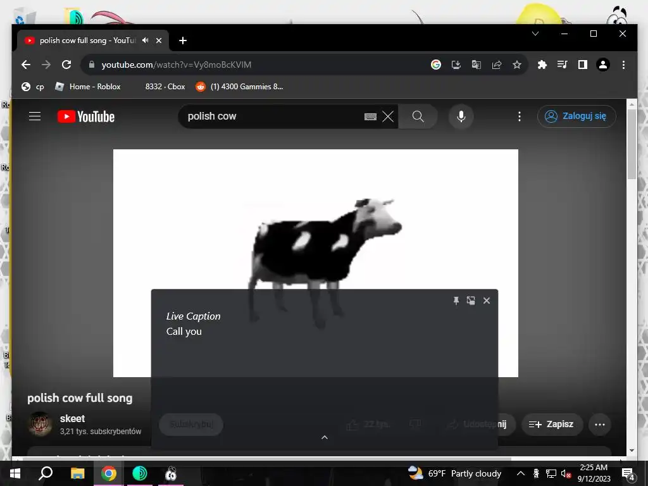648x486 pixels.
Task: Open the Google icon in address bar
Action: [436, 65]
